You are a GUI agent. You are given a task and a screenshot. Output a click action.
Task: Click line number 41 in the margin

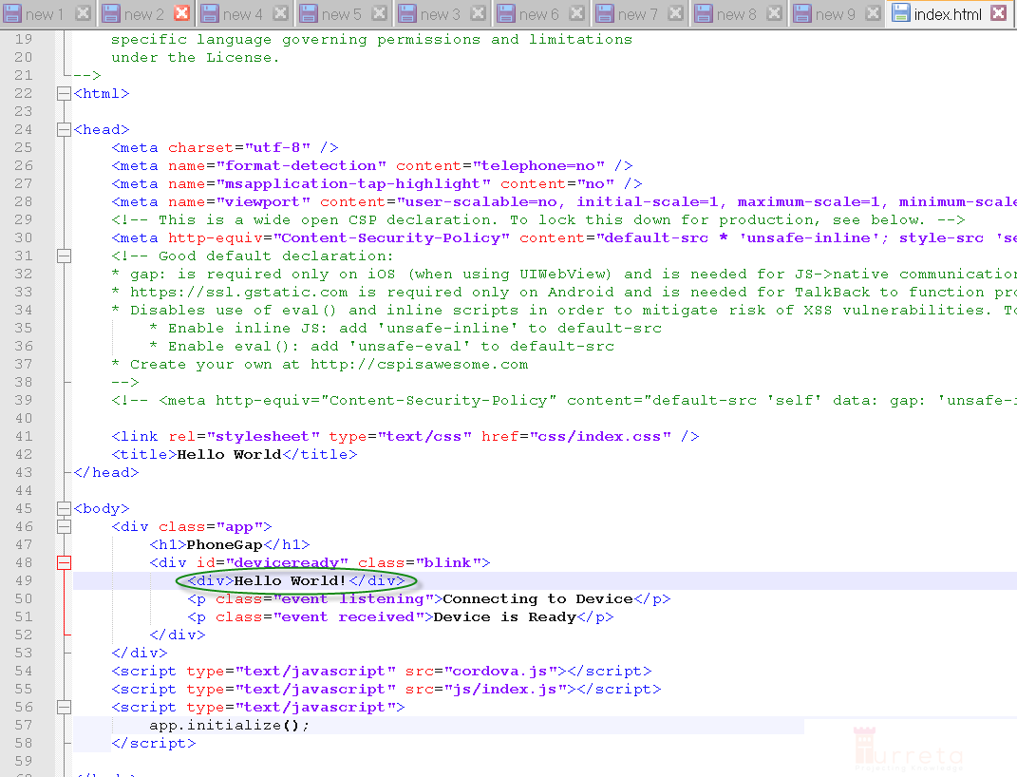(x=24, y=437)
